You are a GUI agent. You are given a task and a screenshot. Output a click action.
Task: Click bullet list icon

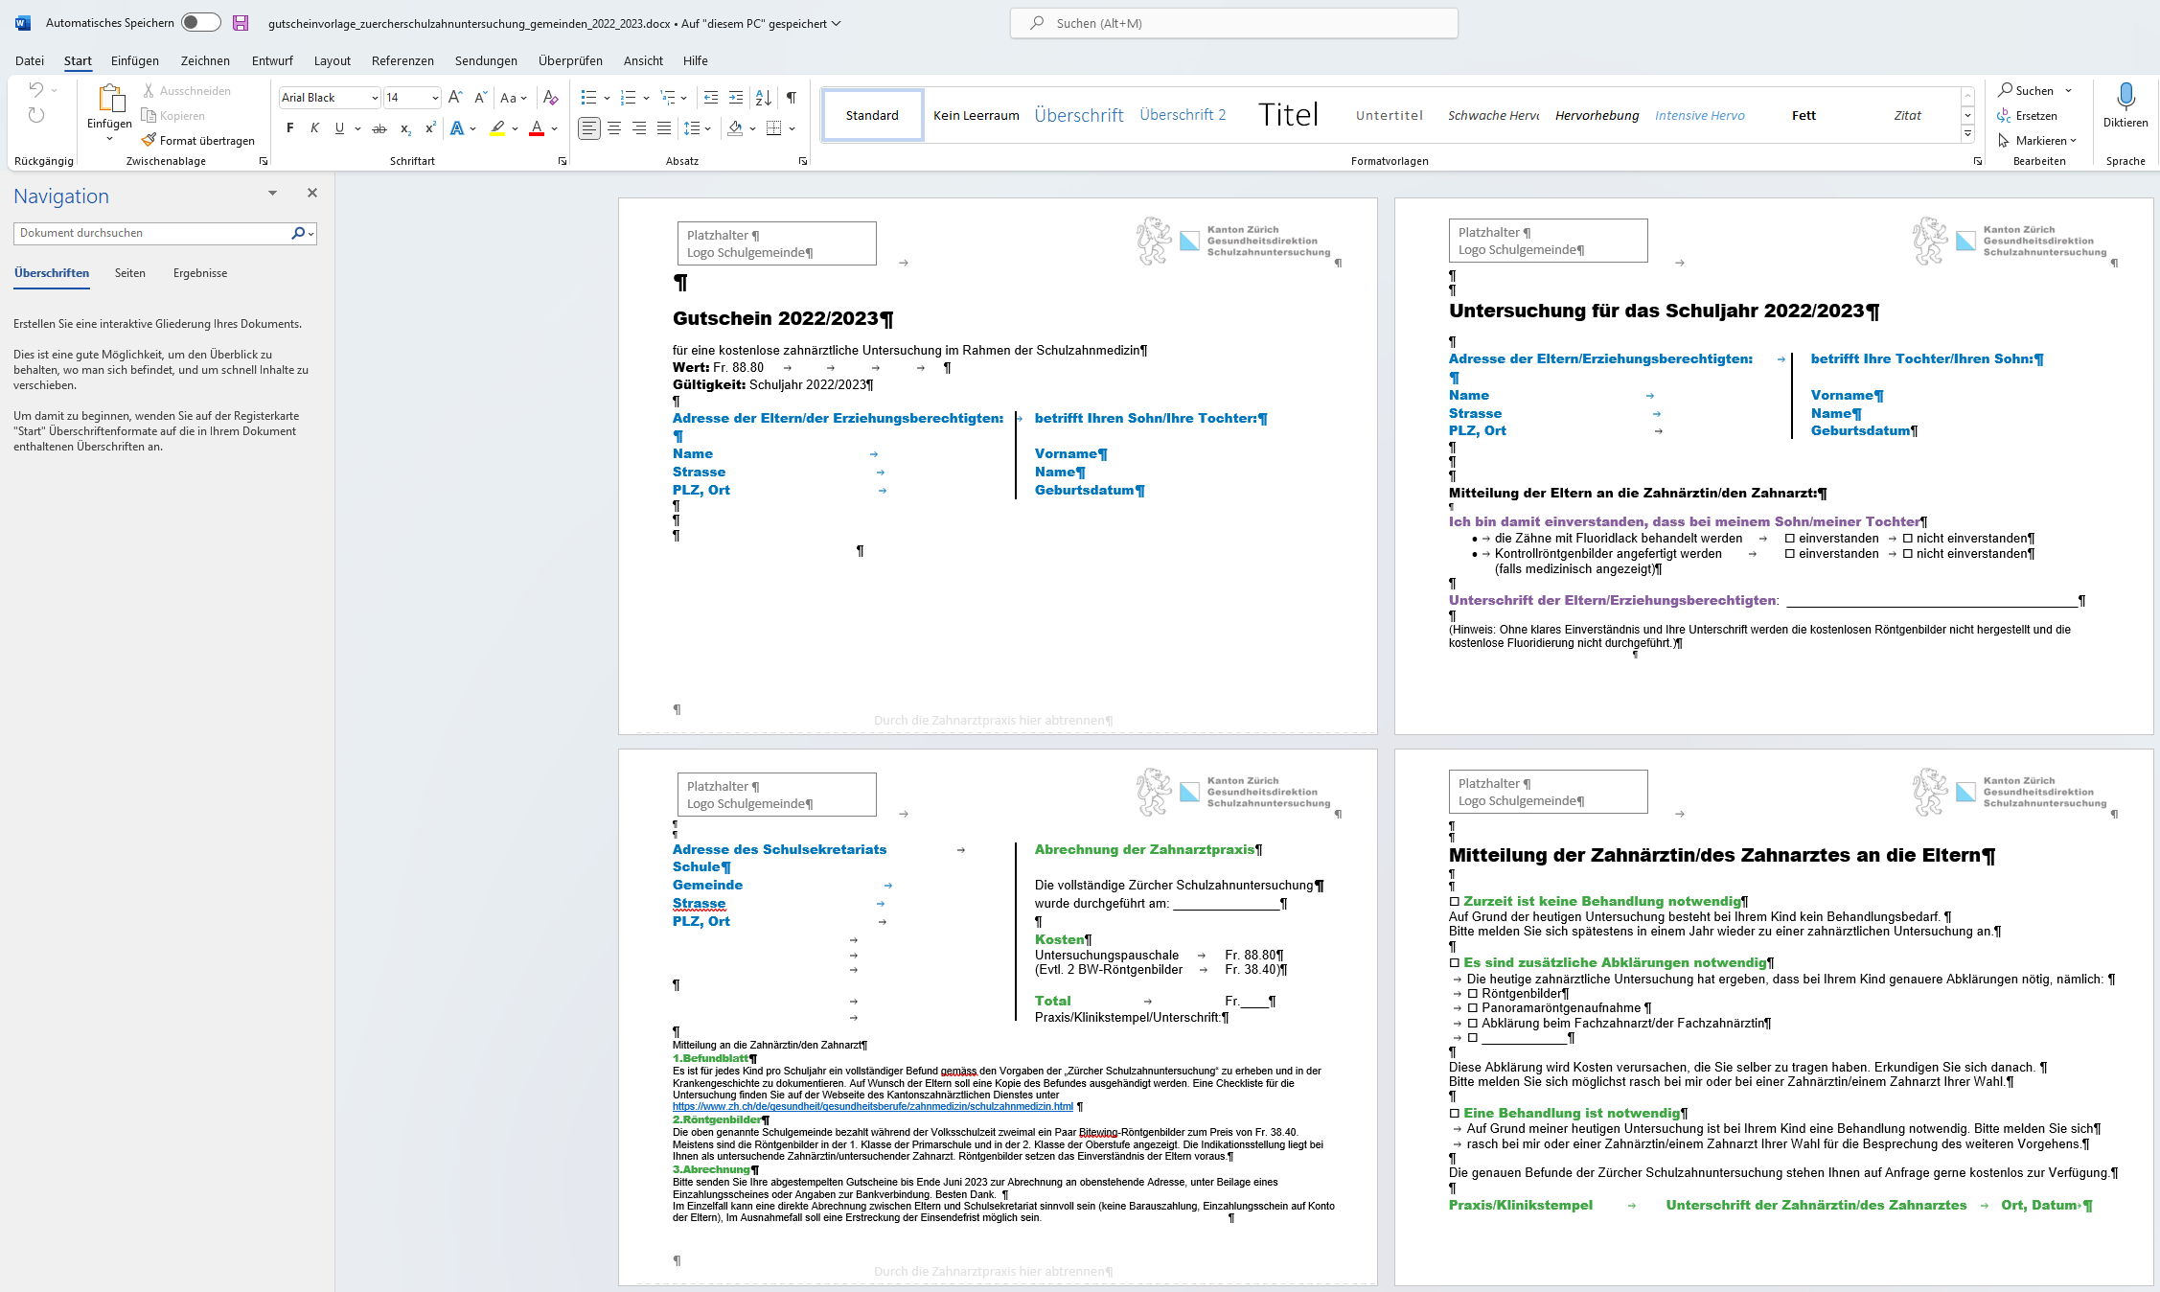tap(588, 97)
